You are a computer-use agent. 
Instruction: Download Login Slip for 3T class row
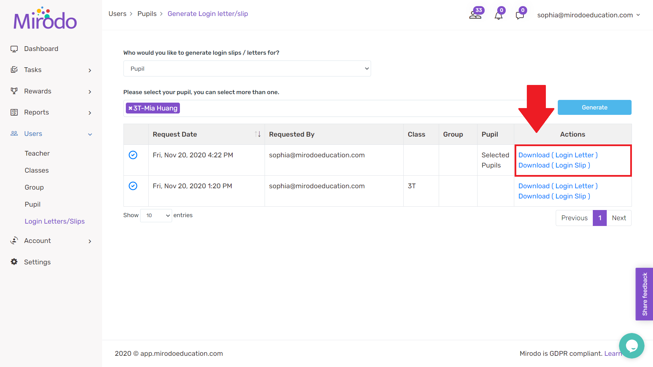[x=554, y=196]
